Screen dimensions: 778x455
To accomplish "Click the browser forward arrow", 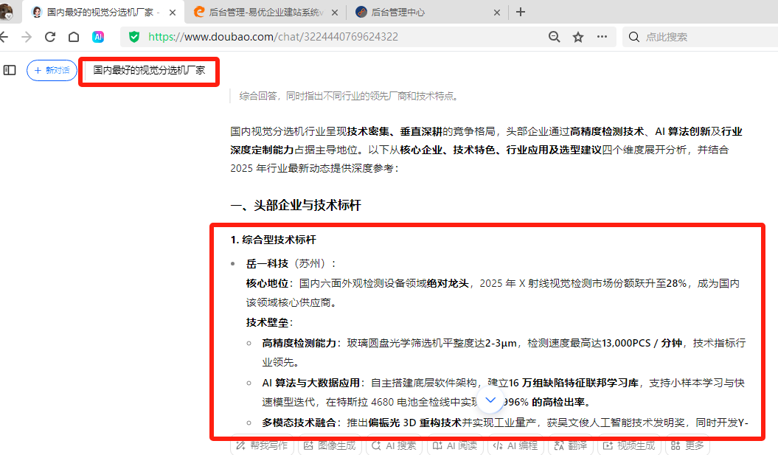I will [27, 37].
